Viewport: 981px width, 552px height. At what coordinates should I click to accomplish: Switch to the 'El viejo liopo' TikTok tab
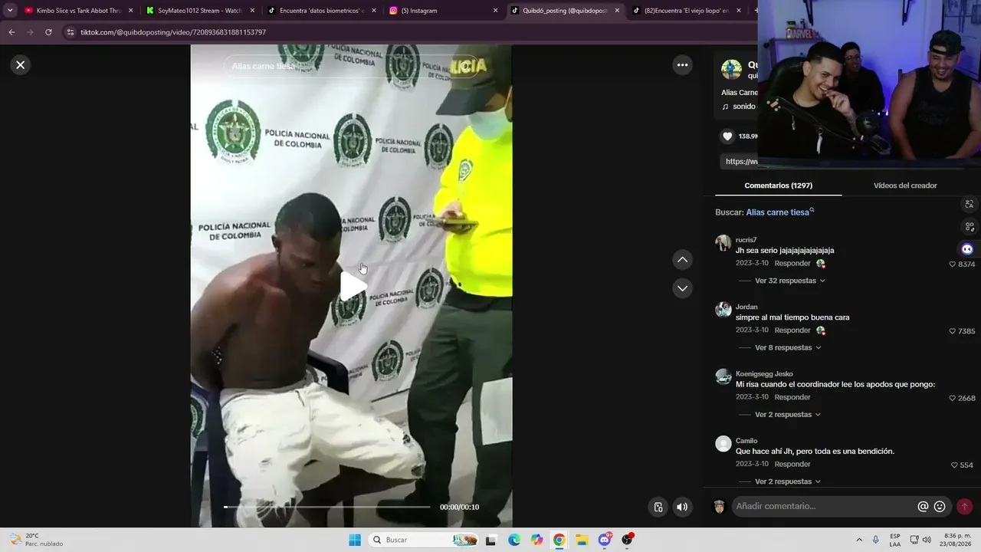coord(687,11)
